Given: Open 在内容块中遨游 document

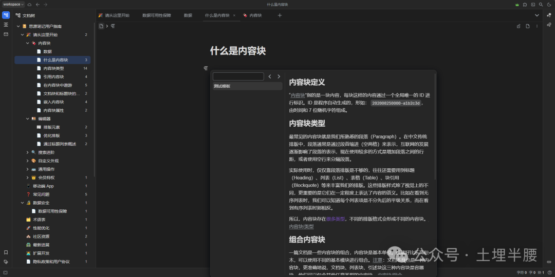Looking at the screenshot, I should [x=52, y=85].
